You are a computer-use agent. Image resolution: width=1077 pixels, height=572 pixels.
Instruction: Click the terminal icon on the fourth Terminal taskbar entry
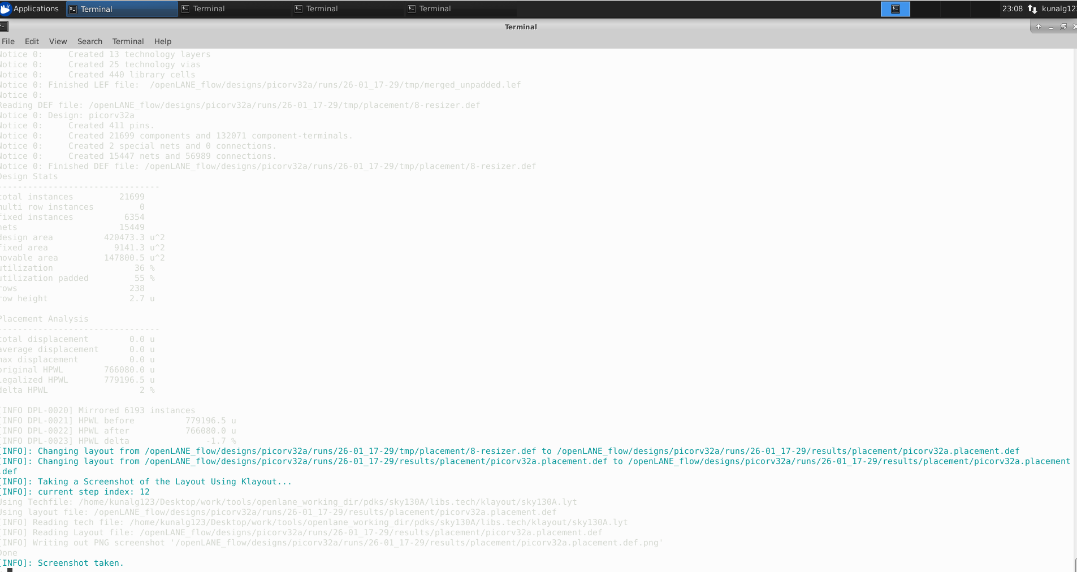pyautogui.click(x=410, y=8)
